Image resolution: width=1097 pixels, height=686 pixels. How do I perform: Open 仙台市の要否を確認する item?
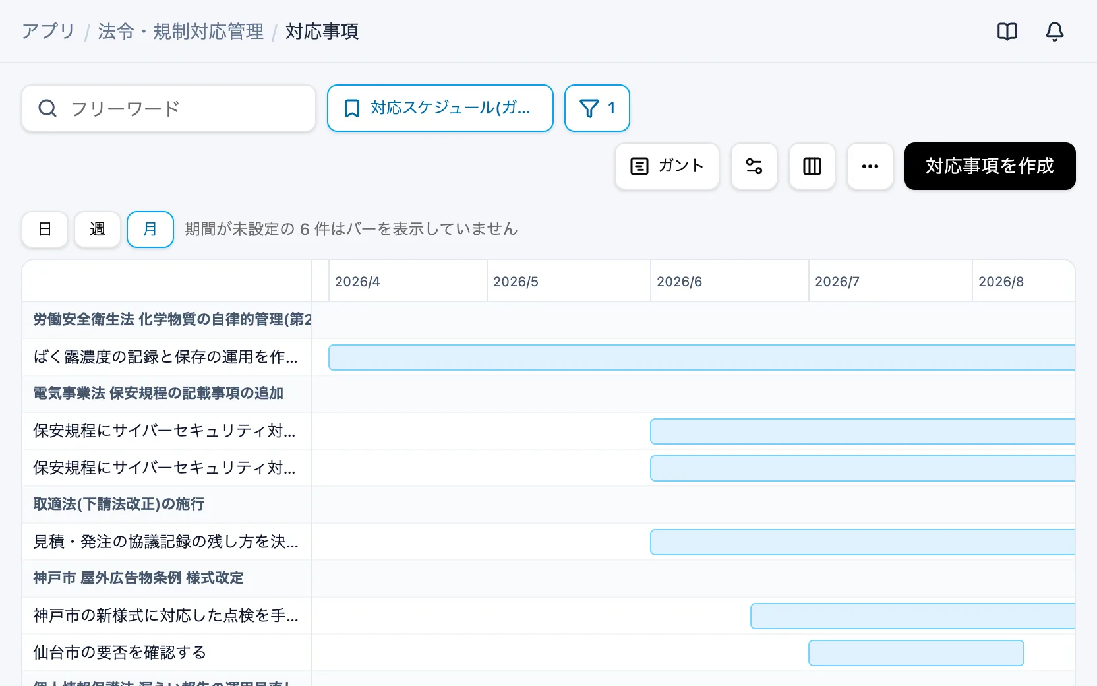[120, 653]
